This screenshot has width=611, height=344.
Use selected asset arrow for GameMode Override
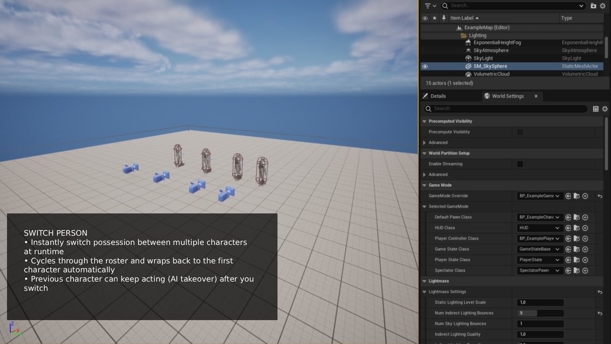click(x=569, y=196)
